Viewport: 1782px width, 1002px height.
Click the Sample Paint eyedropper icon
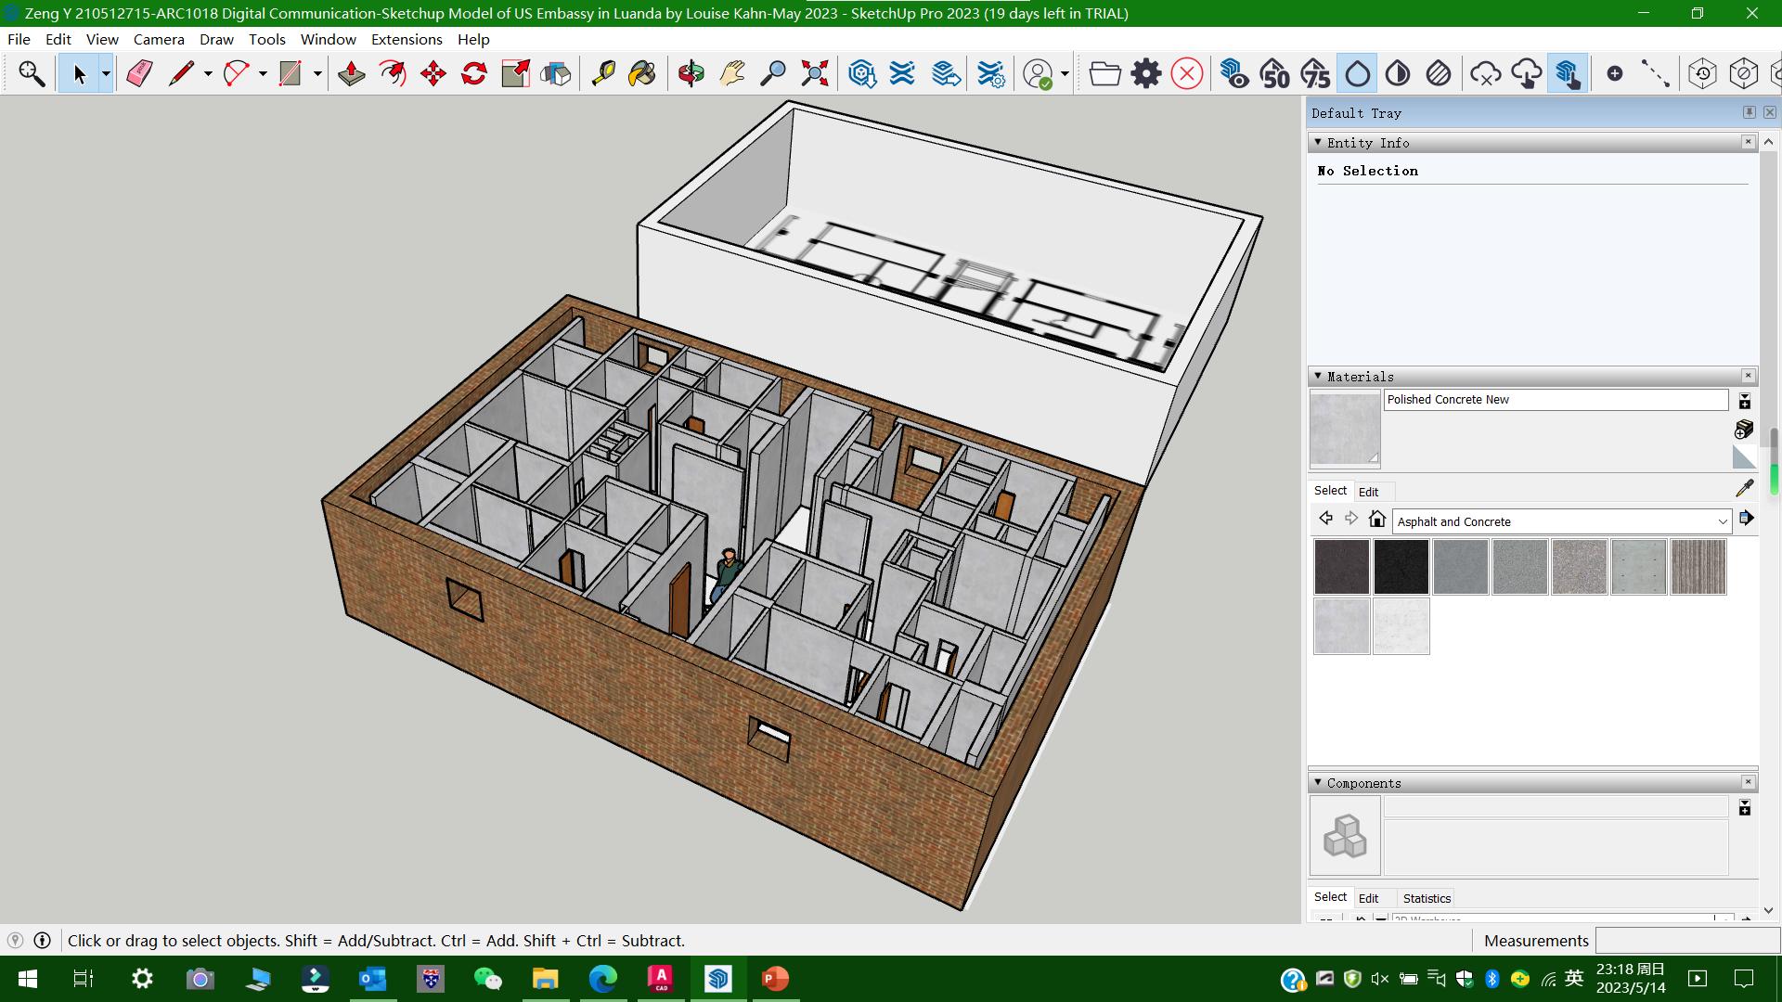(1744, 488)
